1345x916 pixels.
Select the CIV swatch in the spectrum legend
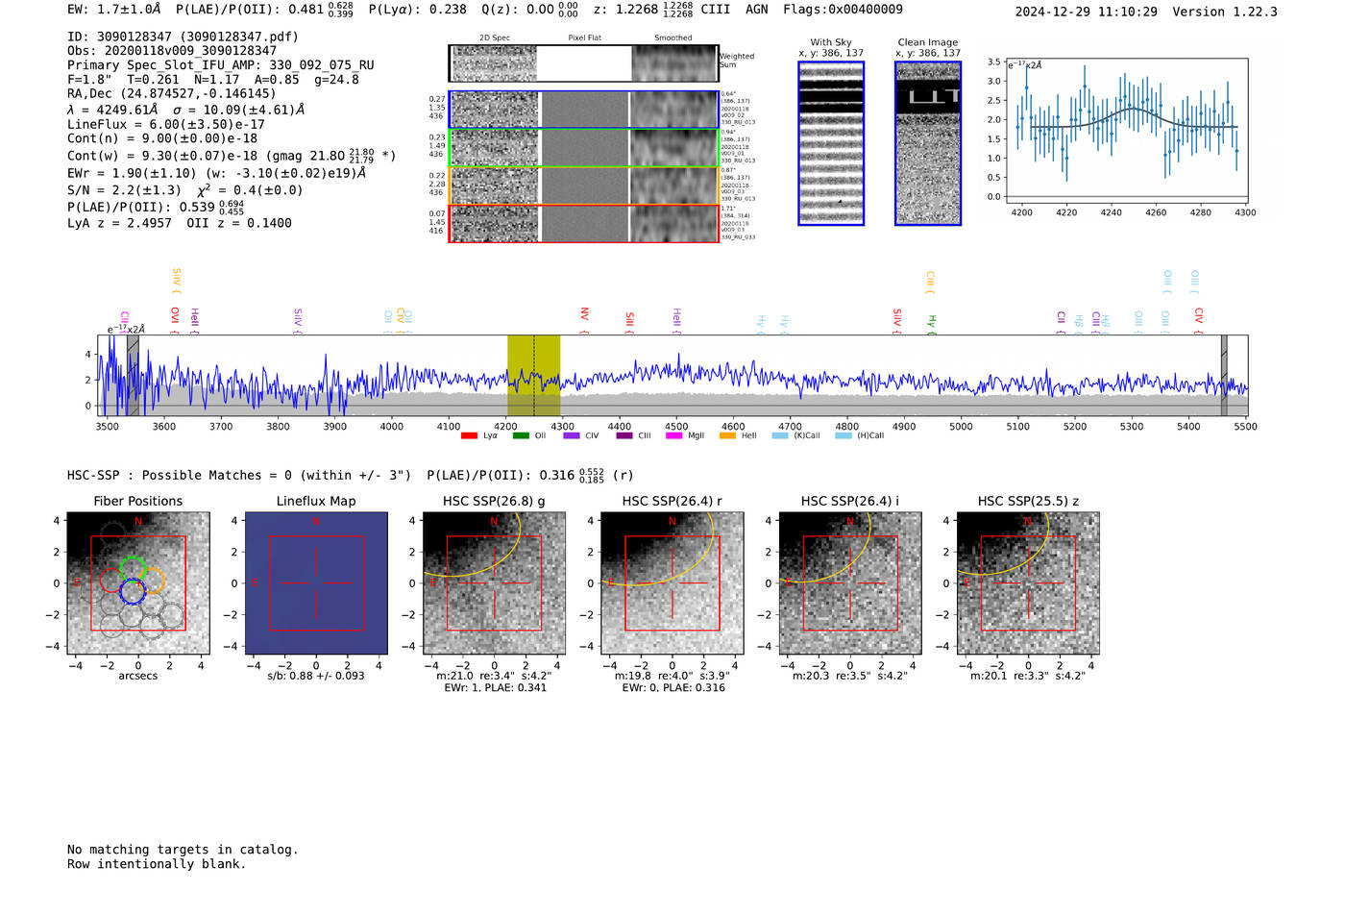(572, 435)
